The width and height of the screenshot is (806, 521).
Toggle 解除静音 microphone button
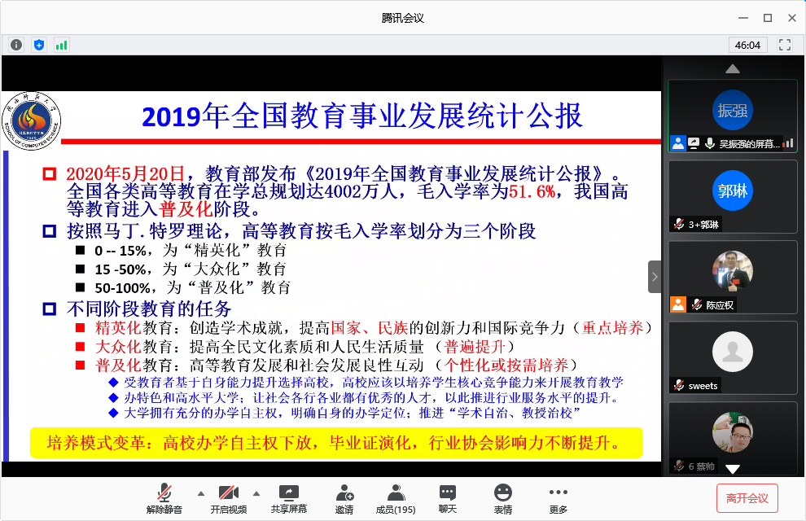click(x=164, y=498)
